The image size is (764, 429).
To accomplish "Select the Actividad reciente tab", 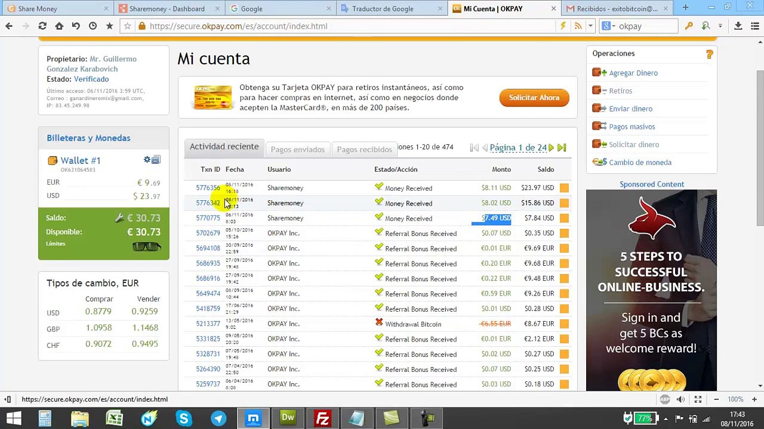I will click(x=224, y=147).
